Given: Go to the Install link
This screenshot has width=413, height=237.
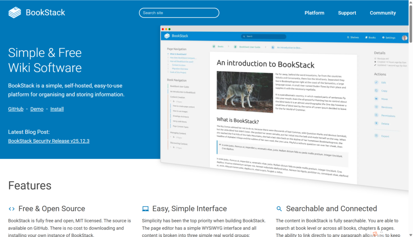Looking at the screenshot, I should (x=57, y=109).
